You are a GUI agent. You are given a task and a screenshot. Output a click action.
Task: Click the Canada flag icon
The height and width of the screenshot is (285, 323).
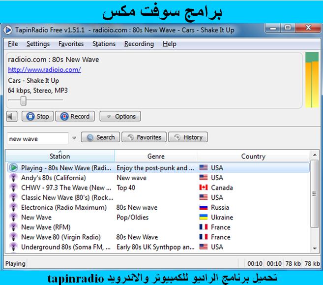click(204, 187)
